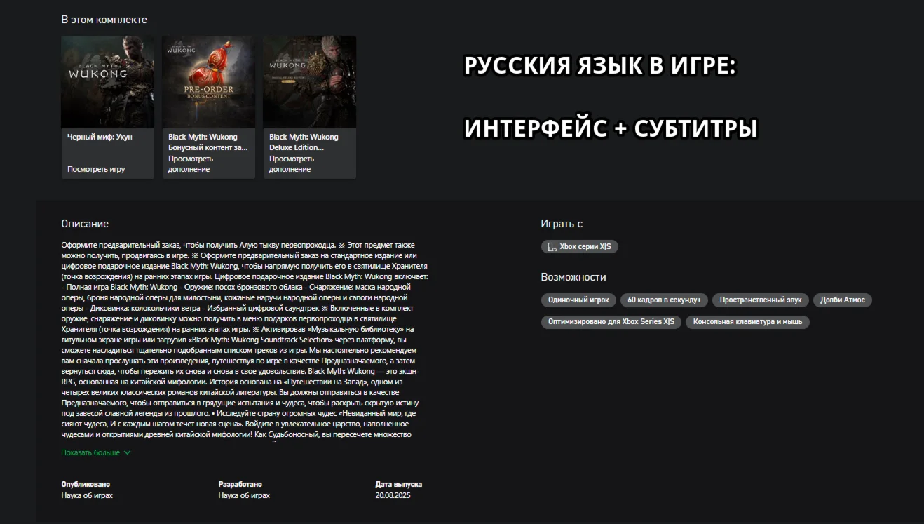Select the Пространственный звук tag
Image resolution: width=924 pixels, height=524 pixels.
pos(761,300)
